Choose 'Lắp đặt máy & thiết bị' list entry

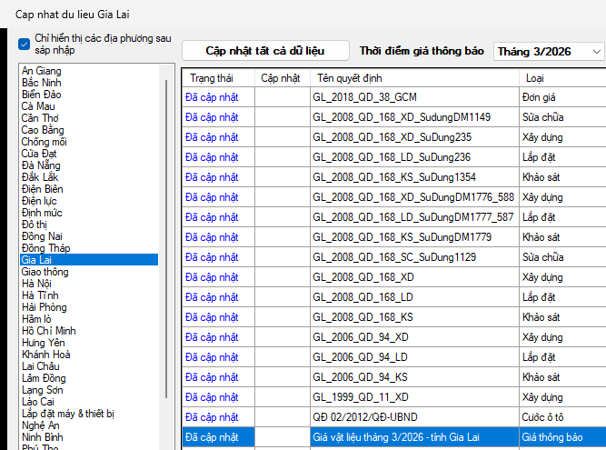(x=68, y=414)
